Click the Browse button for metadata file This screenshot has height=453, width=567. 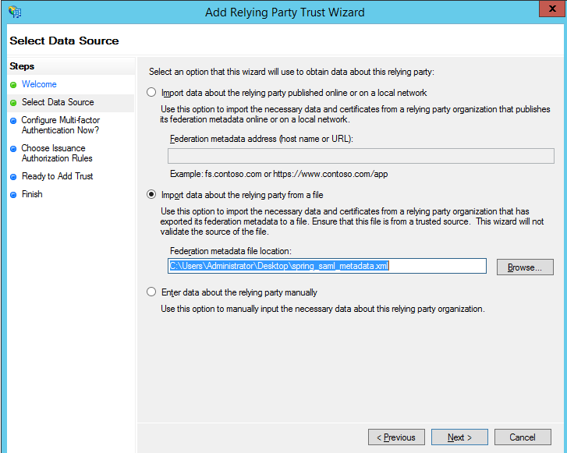525,267
